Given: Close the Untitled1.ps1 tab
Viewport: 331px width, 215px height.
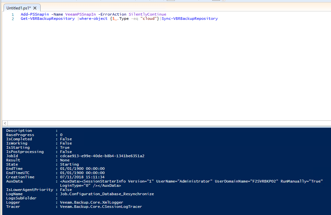Looking at the screenshot, I should point(35,8).
